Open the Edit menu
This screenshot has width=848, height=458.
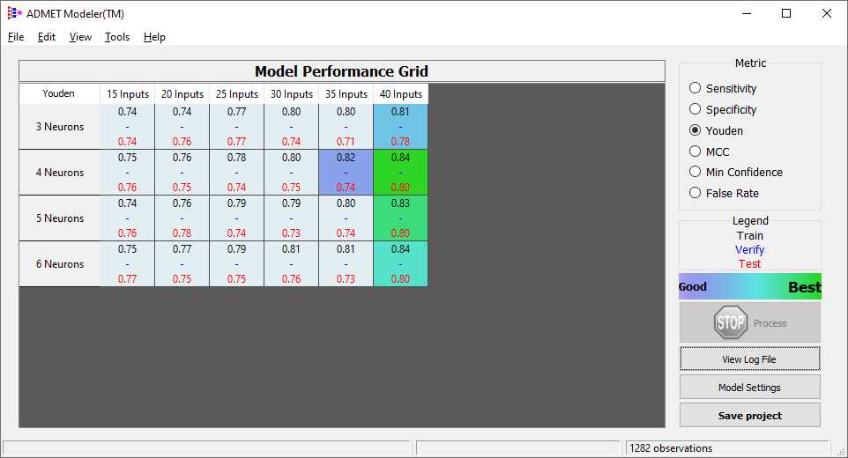(47, 37)
